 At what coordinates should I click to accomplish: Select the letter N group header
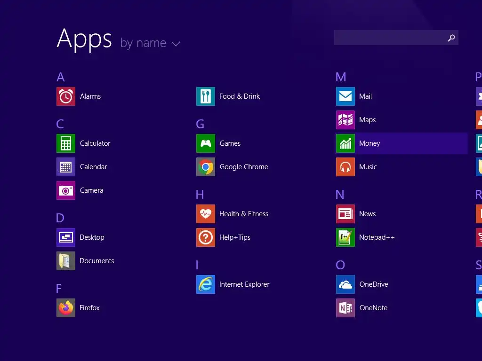pos(340,195)
